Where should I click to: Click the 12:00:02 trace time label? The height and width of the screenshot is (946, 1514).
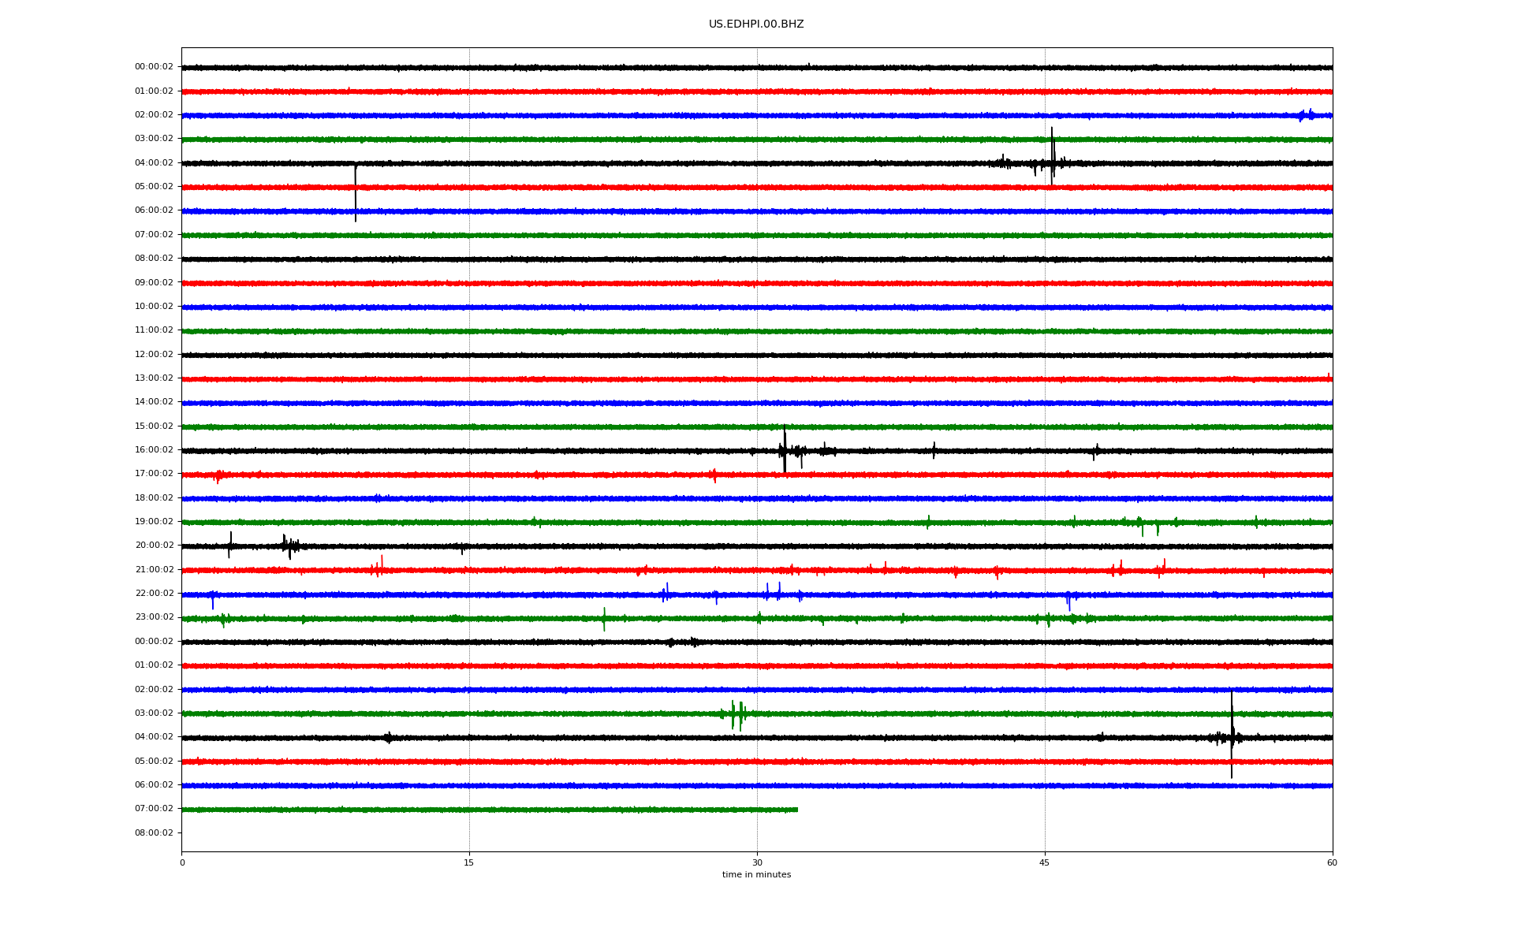coord(154,354)
